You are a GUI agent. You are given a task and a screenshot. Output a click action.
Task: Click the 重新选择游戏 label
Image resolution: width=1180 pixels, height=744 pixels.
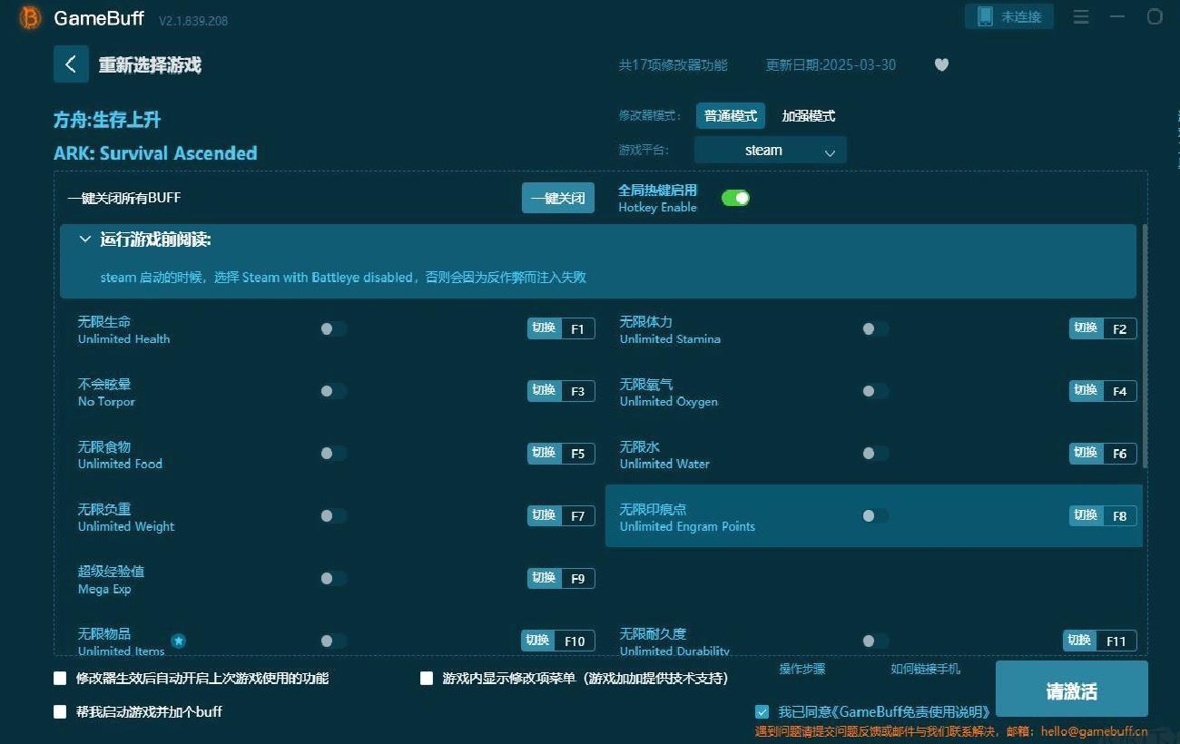pos(150,65)
